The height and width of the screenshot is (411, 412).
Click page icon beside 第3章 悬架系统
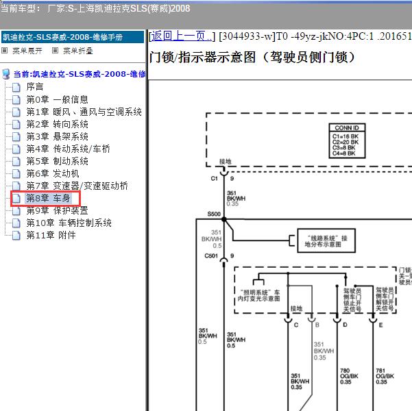16,136
